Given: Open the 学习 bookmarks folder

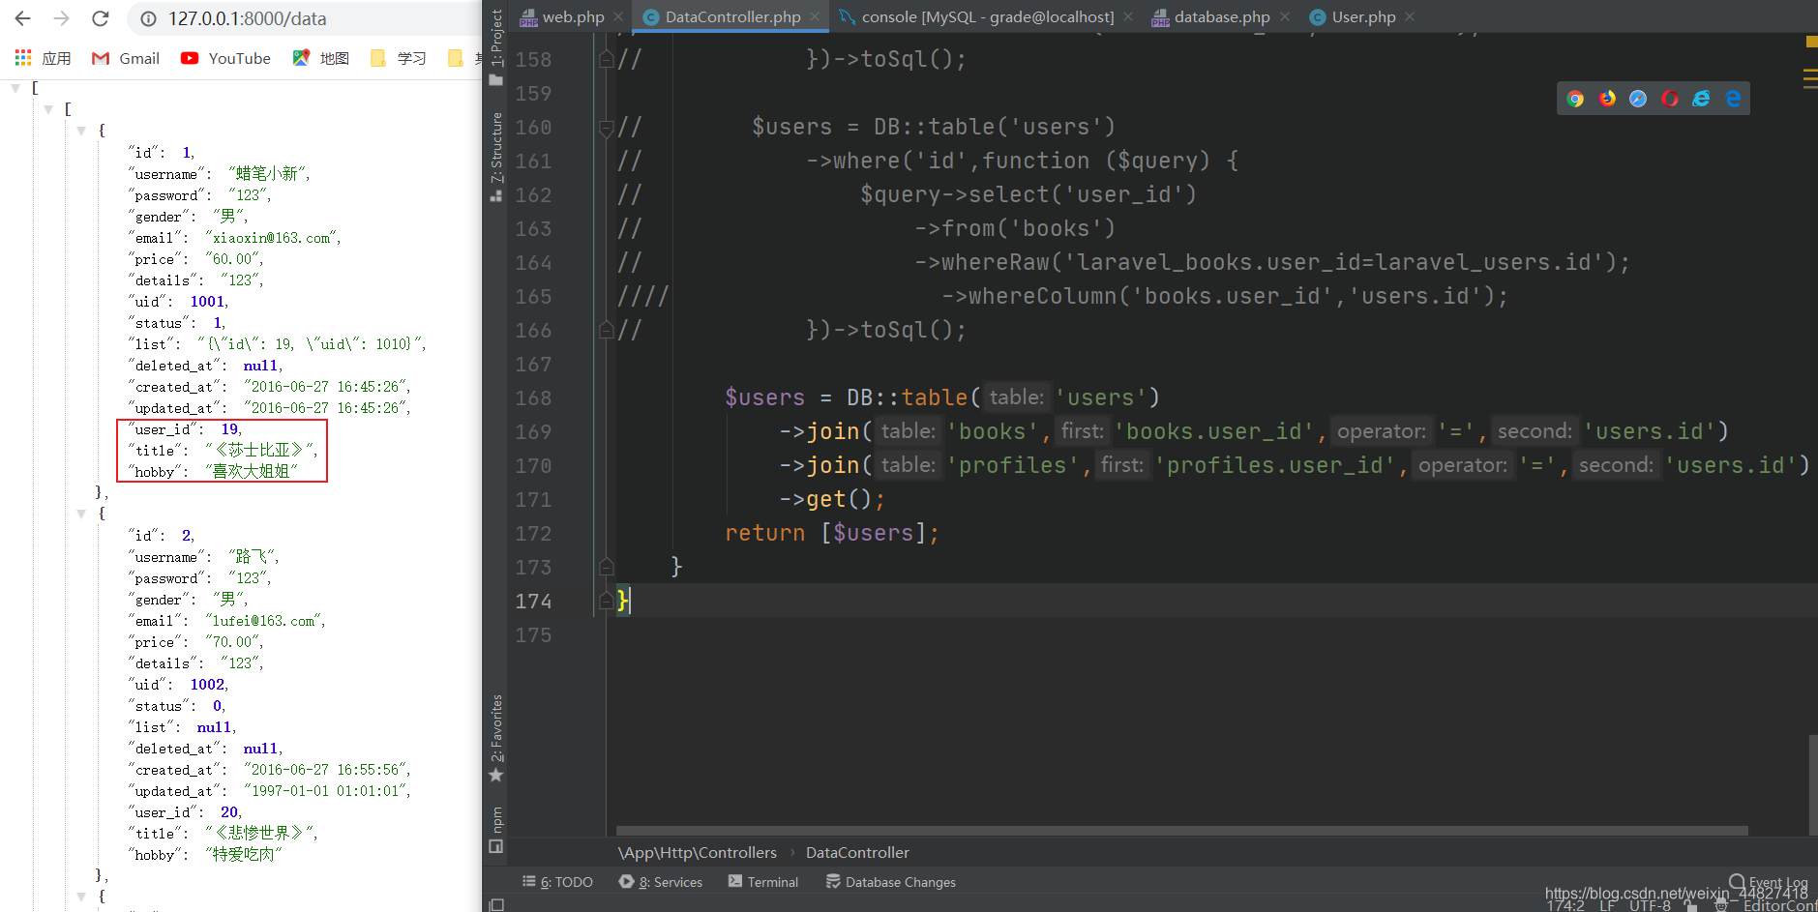Looking at the screenshot, I should (x=398, y=58).
